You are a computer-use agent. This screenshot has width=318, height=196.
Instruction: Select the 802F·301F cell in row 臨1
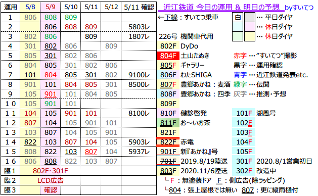(x=50, y=171)
